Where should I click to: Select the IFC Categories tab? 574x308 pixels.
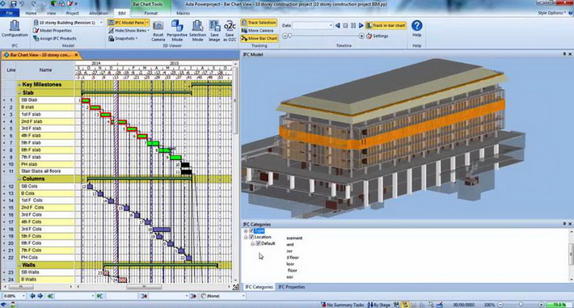click(259, 287)
